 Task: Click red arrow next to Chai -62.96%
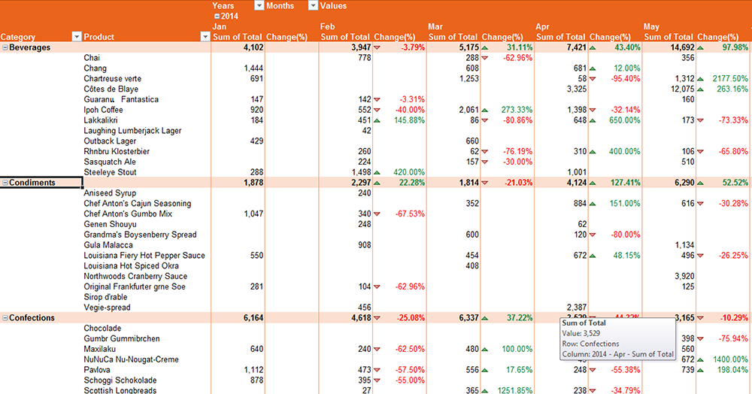click(x=485, y=58)
